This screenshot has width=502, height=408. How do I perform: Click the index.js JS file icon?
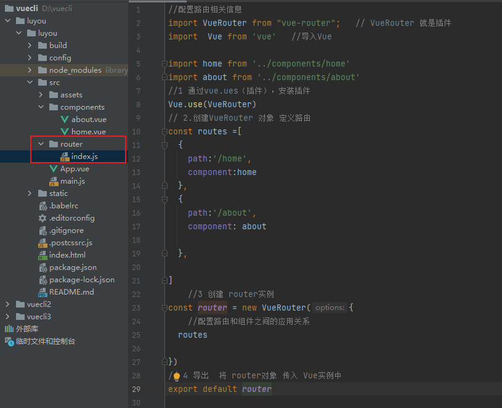[x=64, y=157]
